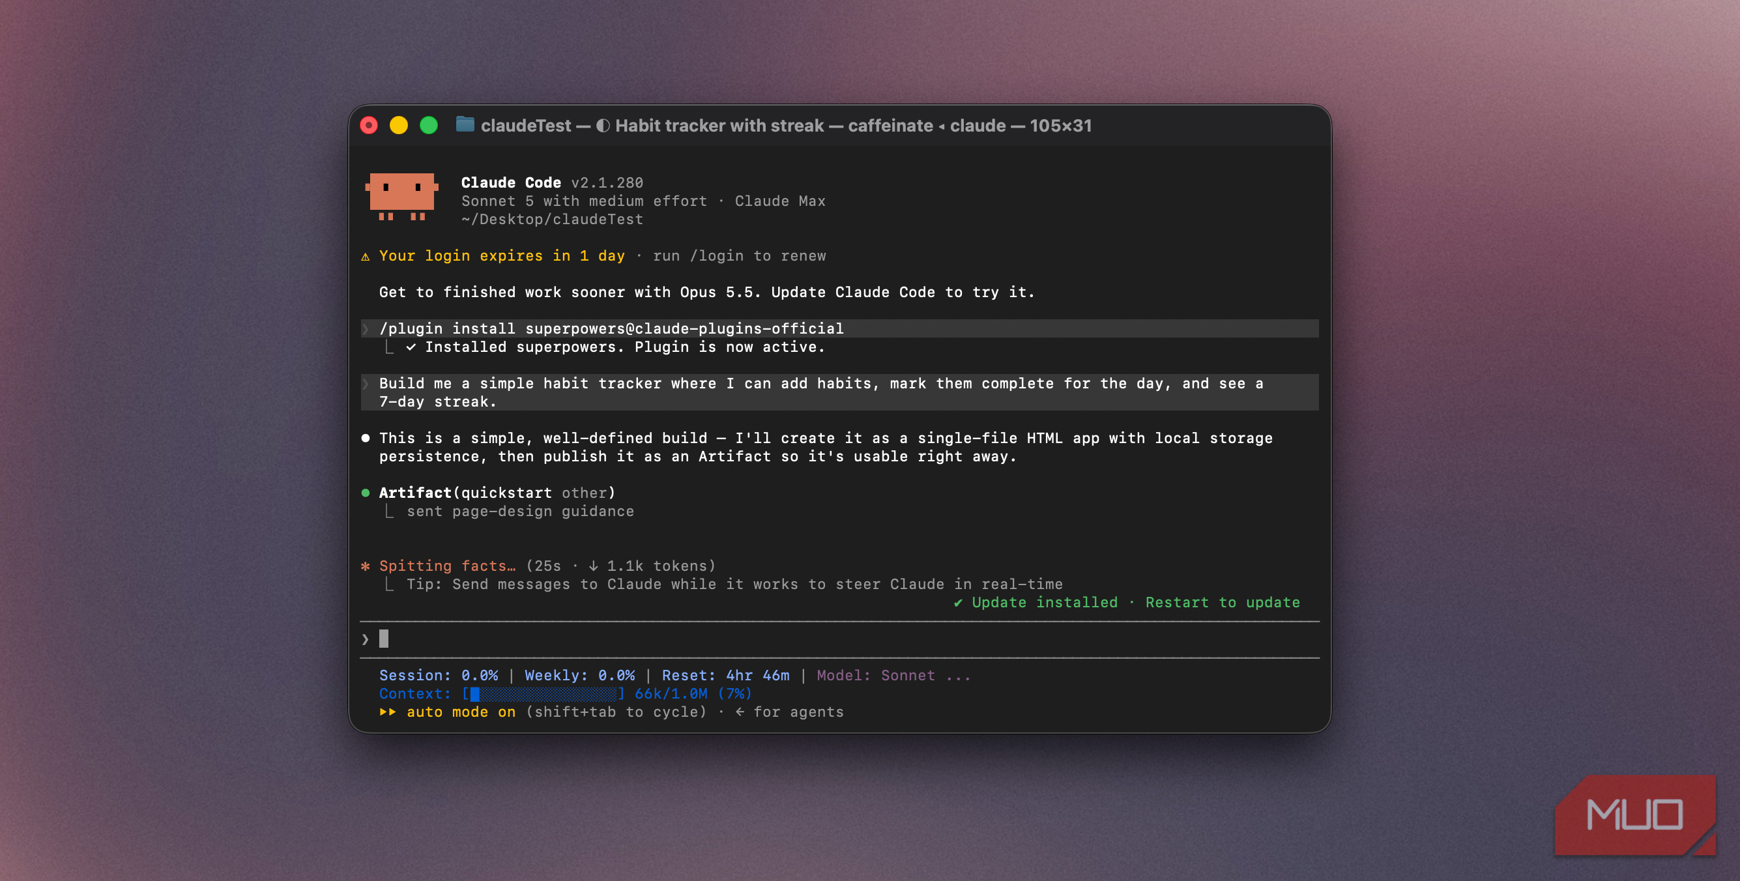The image size is (1740, 881).
Task: Click '(shift+tab to cycle)' hint
Action: point(616,712)
